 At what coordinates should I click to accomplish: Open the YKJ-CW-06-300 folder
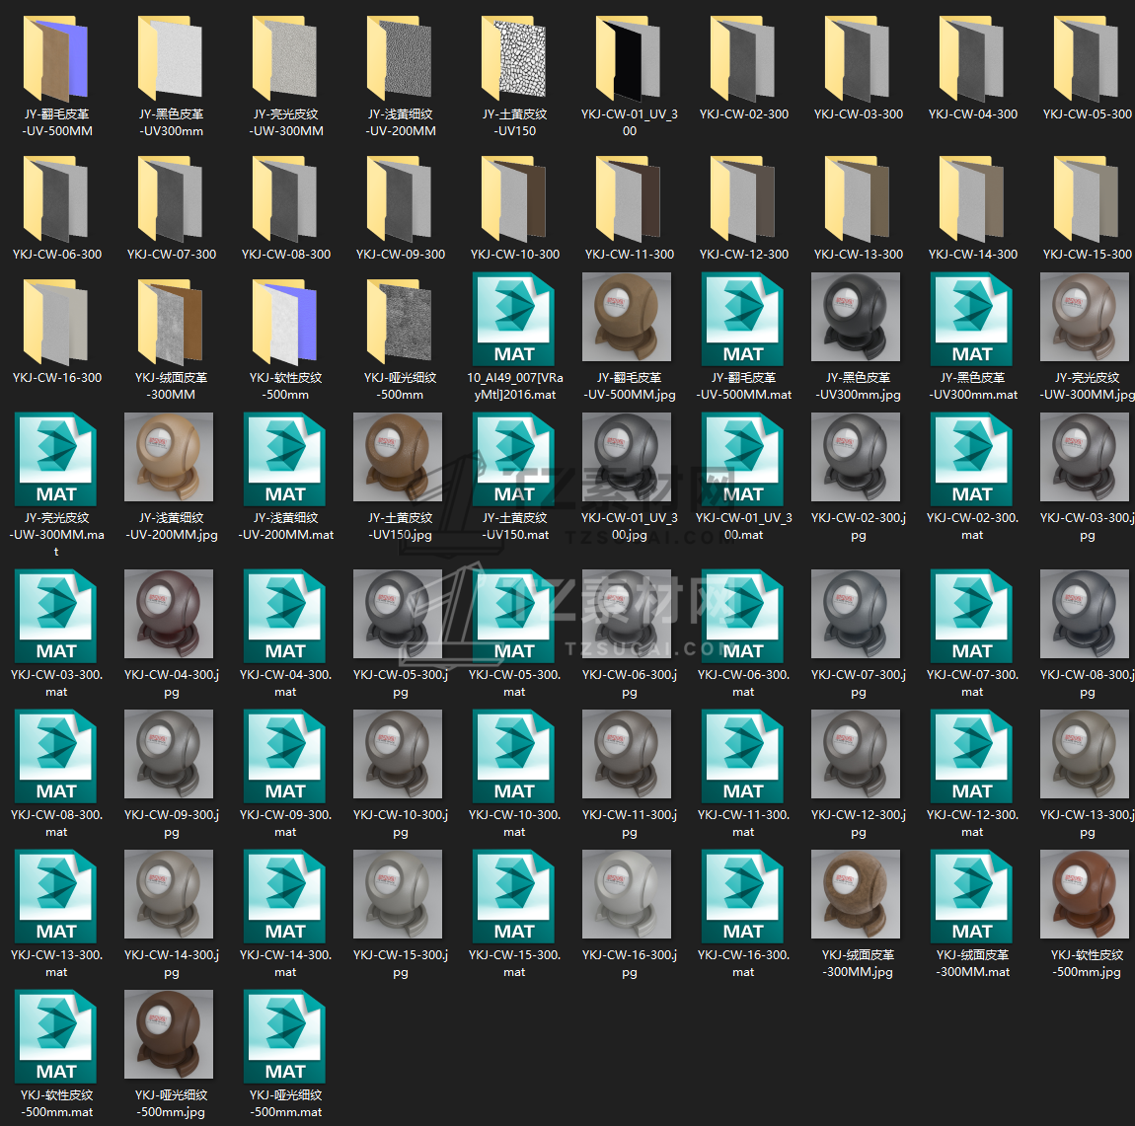pos(56,199)
